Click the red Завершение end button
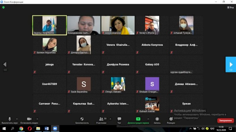 [226, 120]
